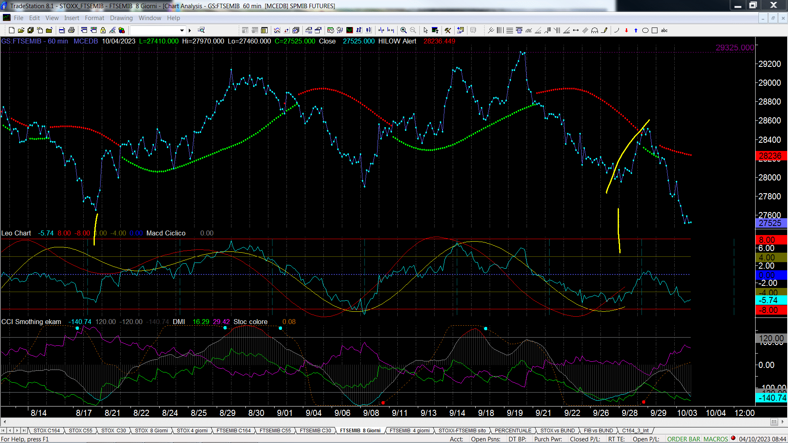Click the 'HILOW Alert' label
The height and width of the screenshot is (443, 788).
point(397,41)
